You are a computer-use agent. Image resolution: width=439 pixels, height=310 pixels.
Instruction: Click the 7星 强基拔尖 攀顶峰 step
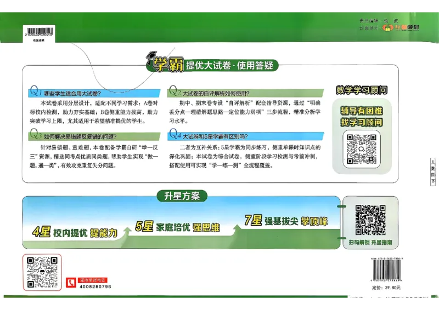(x=286, y=221)
